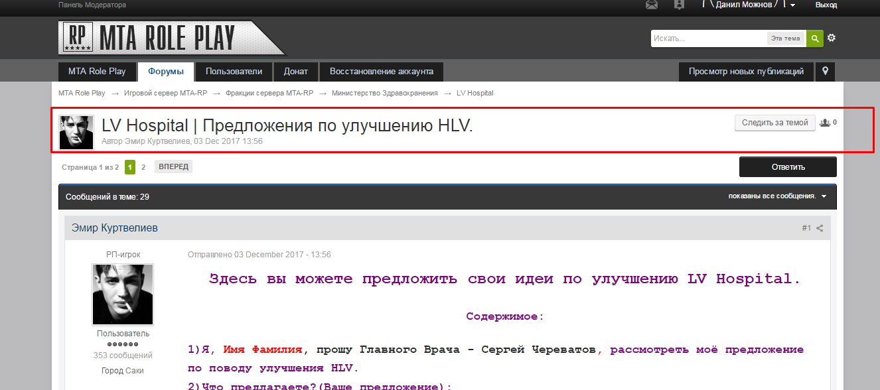Viewport: 880px width, 390px height.
Task: Open Игровой сервер MTA-RP breadcrumb
Action: coord(166,93)
